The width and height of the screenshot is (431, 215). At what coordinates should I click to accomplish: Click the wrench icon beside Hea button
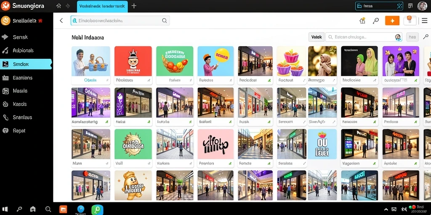point(426,37)
